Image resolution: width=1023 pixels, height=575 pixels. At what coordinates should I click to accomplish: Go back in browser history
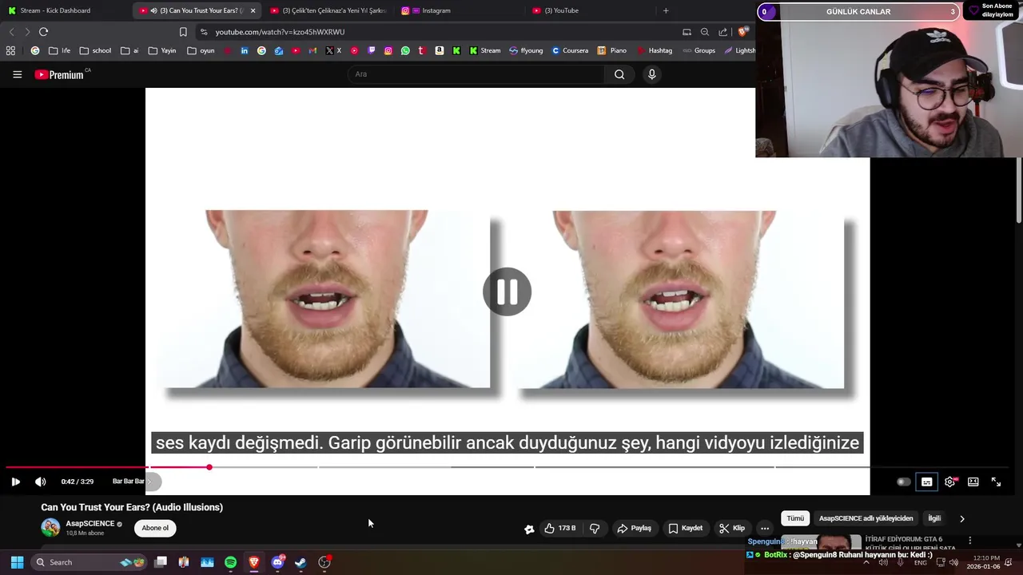(x=11, y=32)
